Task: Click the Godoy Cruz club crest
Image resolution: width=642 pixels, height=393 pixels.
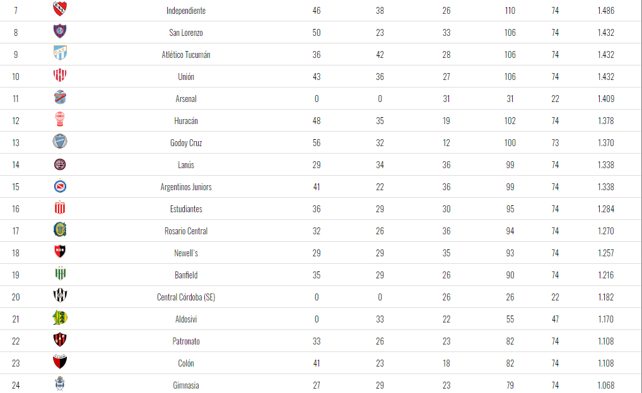Action: point(60,142)
